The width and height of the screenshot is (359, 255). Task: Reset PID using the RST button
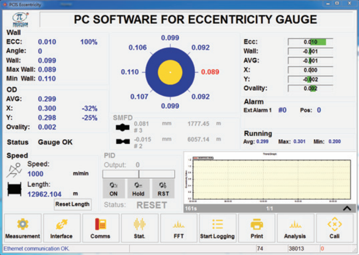[x=163, y=188]
